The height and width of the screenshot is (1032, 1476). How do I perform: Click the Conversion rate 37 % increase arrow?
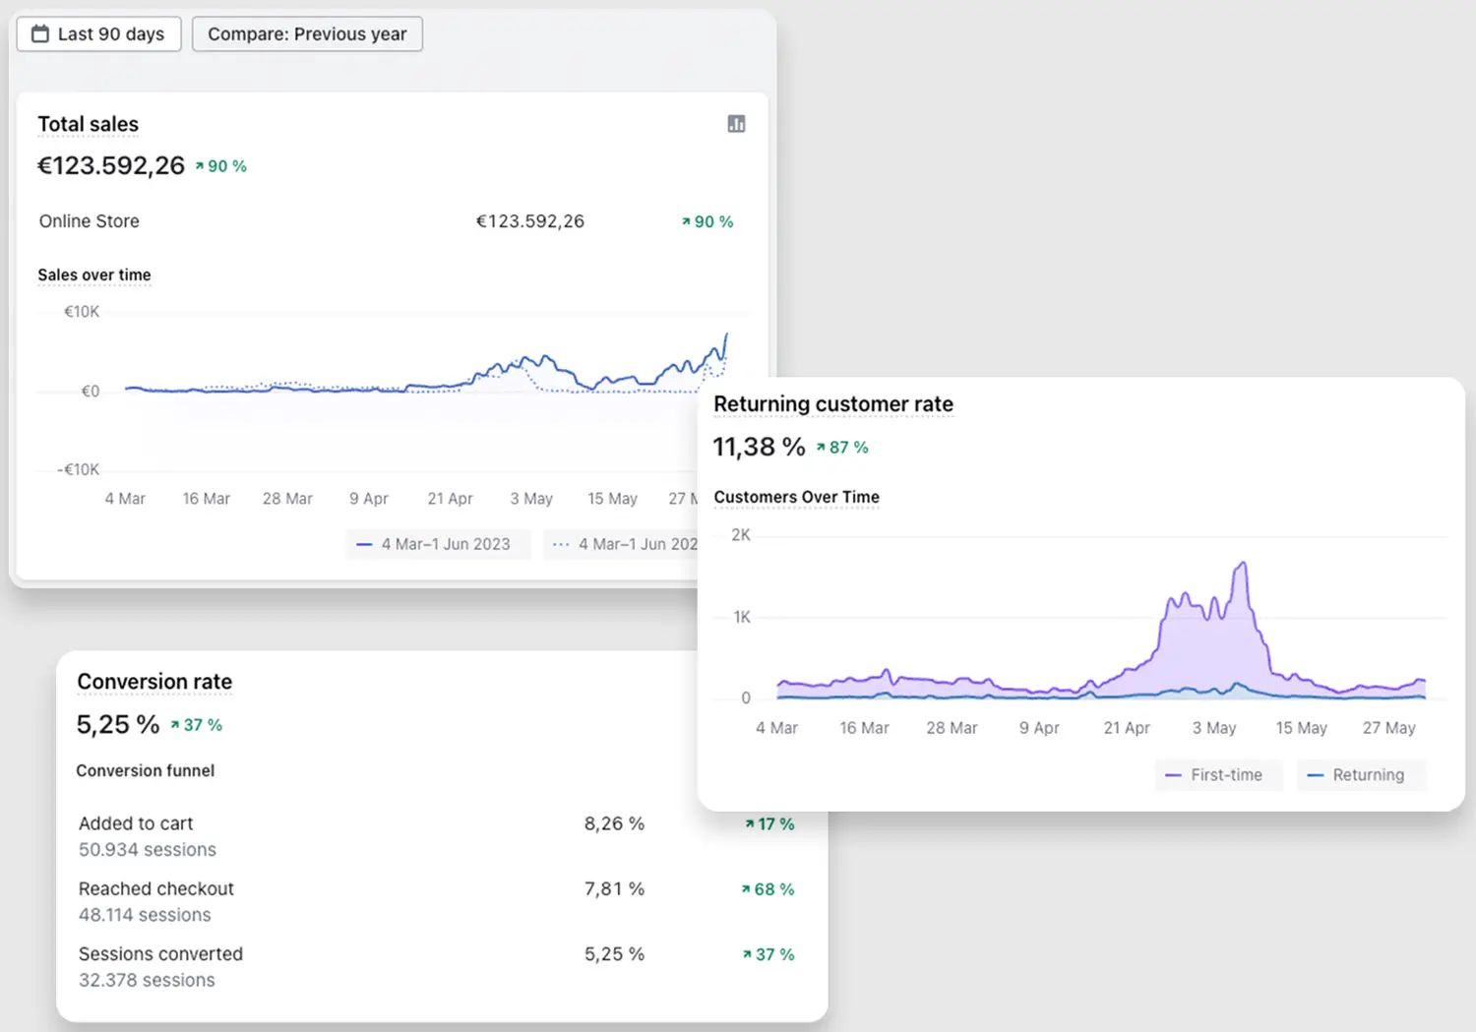point(175,725)
